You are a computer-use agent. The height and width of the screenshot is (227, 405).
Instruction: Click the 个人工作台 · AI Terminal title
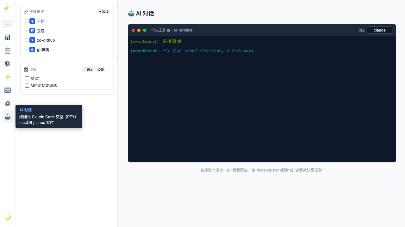click(172, 30)
